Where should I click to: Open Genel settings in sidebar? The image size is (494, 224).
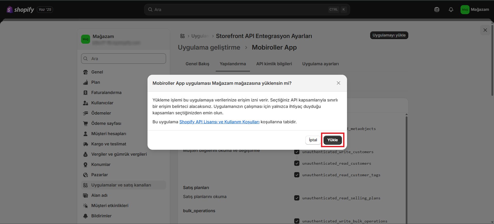pyautogui.click(x=124, y=72)
